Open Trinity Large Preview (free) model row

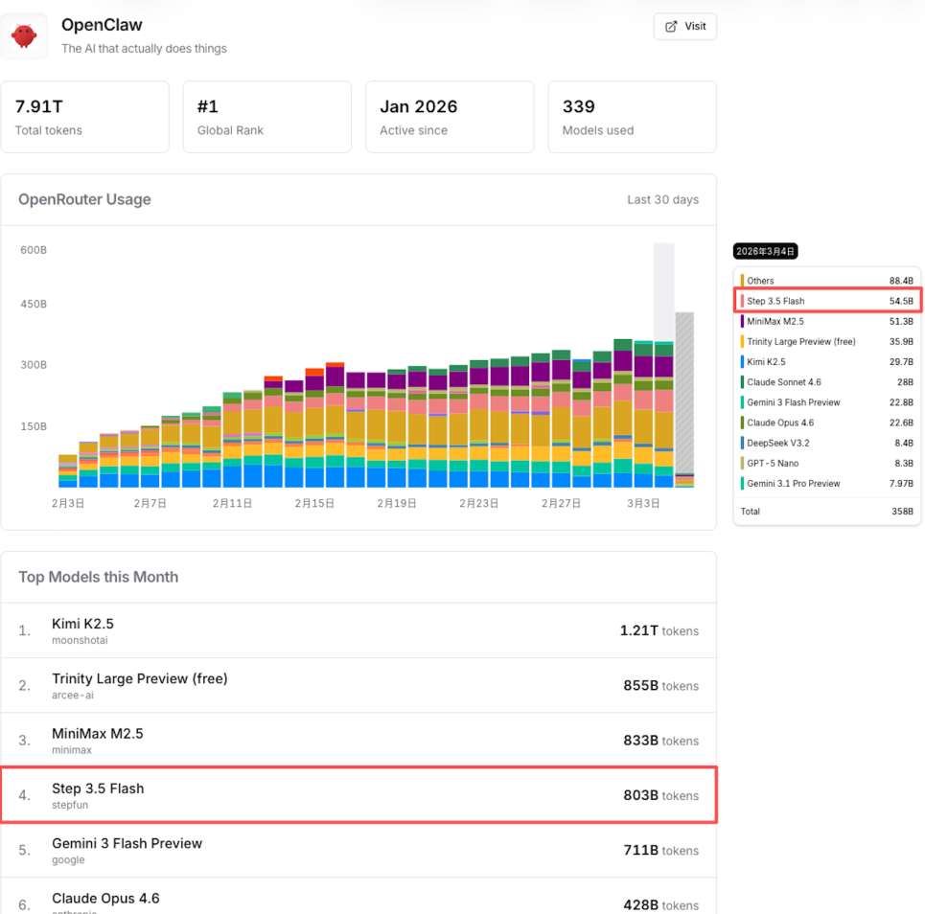pyautogui.click(x=139, y=678)
